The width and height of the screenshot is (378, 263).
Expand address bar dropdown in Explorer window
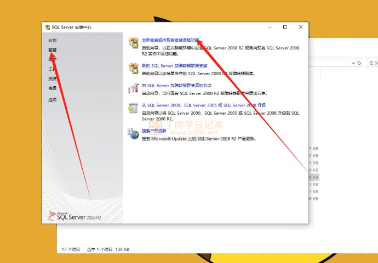(353, 63)
